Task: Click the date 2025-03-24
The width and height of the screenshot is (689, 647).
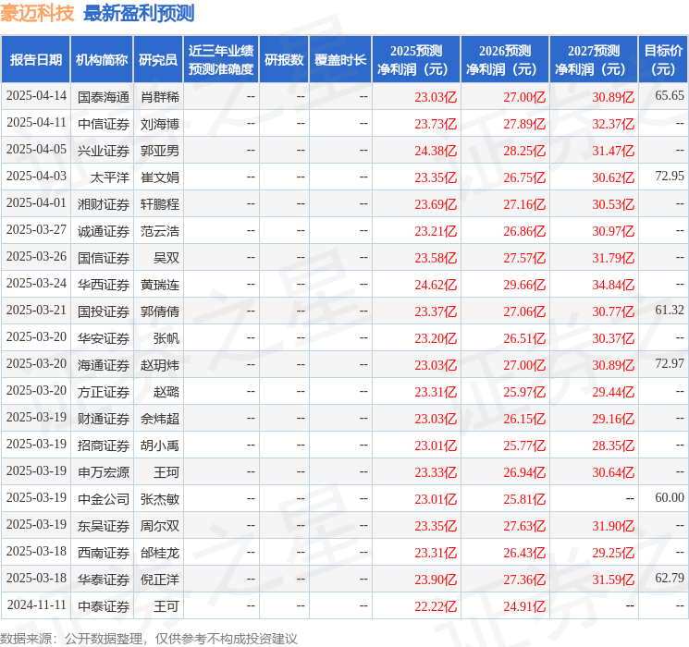Action: (x=36, y=283)
